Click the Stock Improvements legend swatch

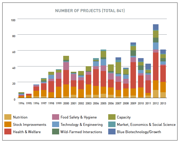[x=8, y=124]
